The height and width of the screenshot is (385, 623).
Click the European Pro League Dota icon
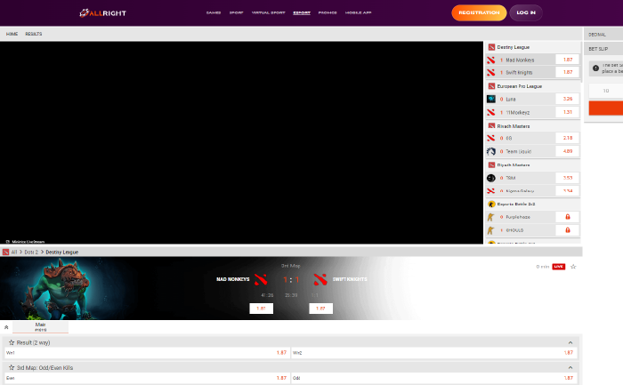pos(491,86)
